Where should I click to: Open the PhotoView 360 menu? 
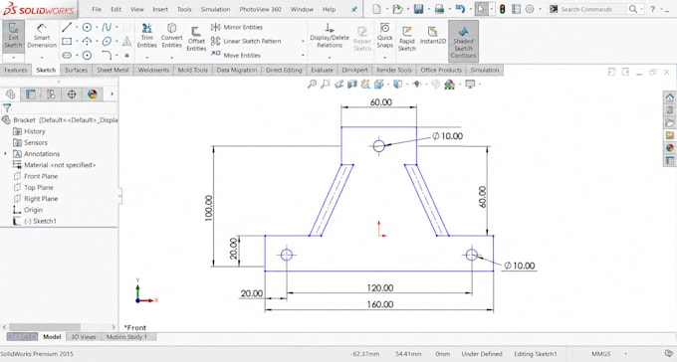[x=261, y=9]
